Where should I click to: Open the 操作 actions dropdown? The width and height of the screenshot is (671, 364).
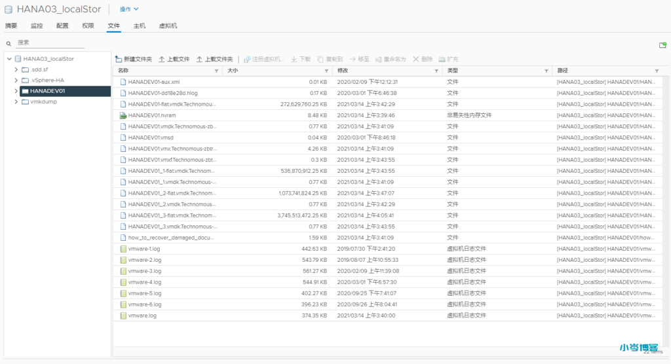[x=129, y=9]
